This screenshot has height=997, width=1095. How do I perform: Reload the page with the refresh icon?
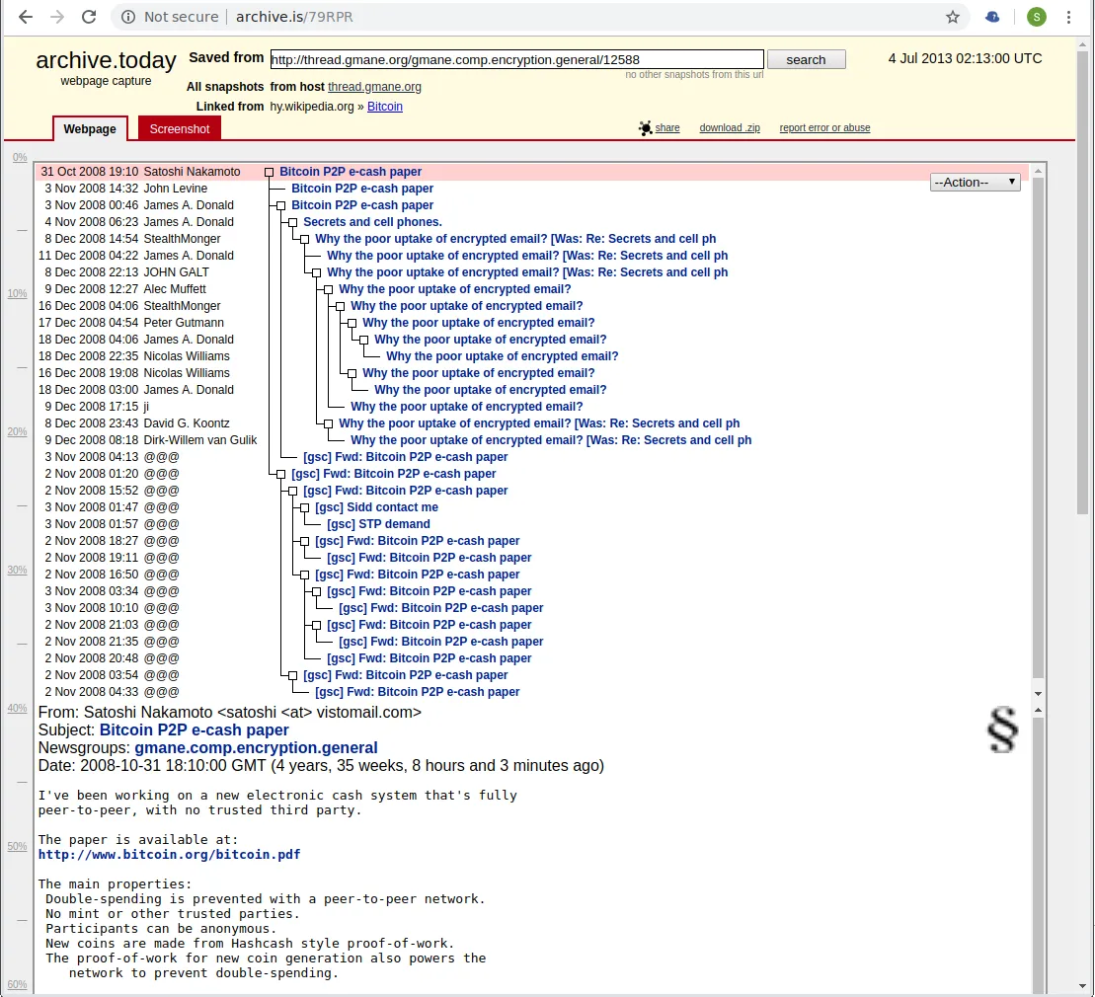coord(89,17)
